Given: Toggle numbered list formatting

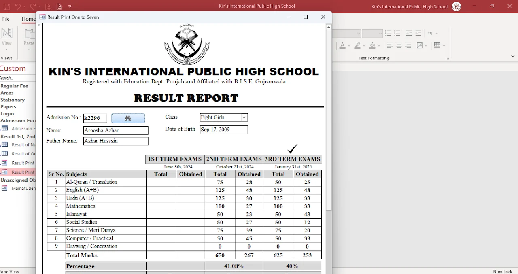Looking at the screenshot, I should (x=397, y=33).
